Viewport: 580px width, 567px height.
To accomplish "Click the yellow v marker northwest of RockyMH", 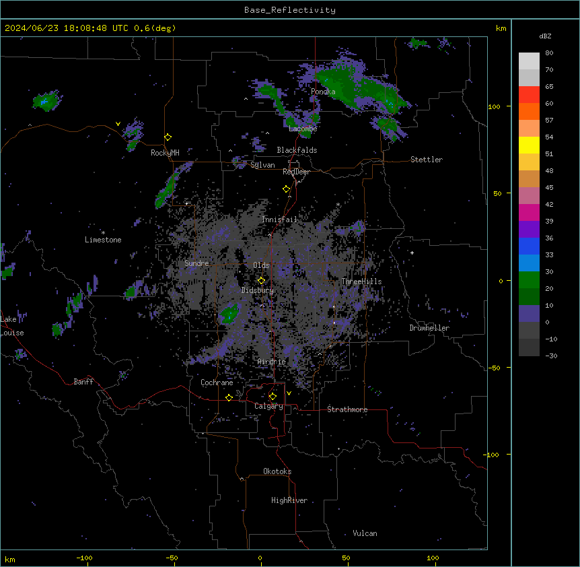I will (118, 124).
